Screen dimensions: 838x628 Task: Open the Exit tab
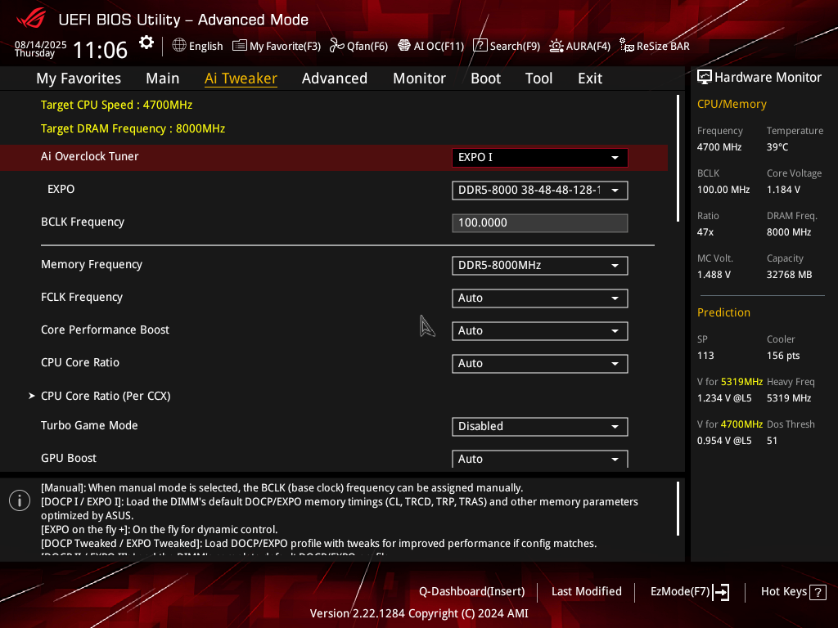coord(590,78)
